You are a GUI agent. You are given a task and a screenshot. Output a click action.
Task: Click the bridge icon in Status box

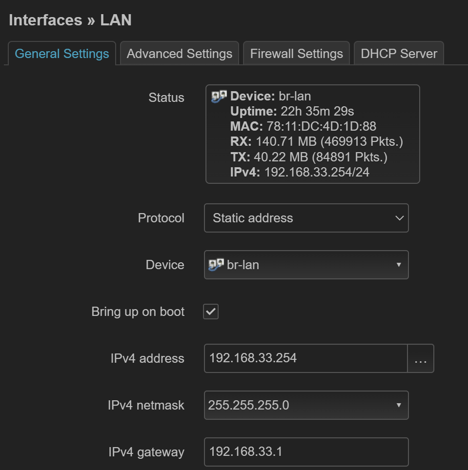coord(219,96)
